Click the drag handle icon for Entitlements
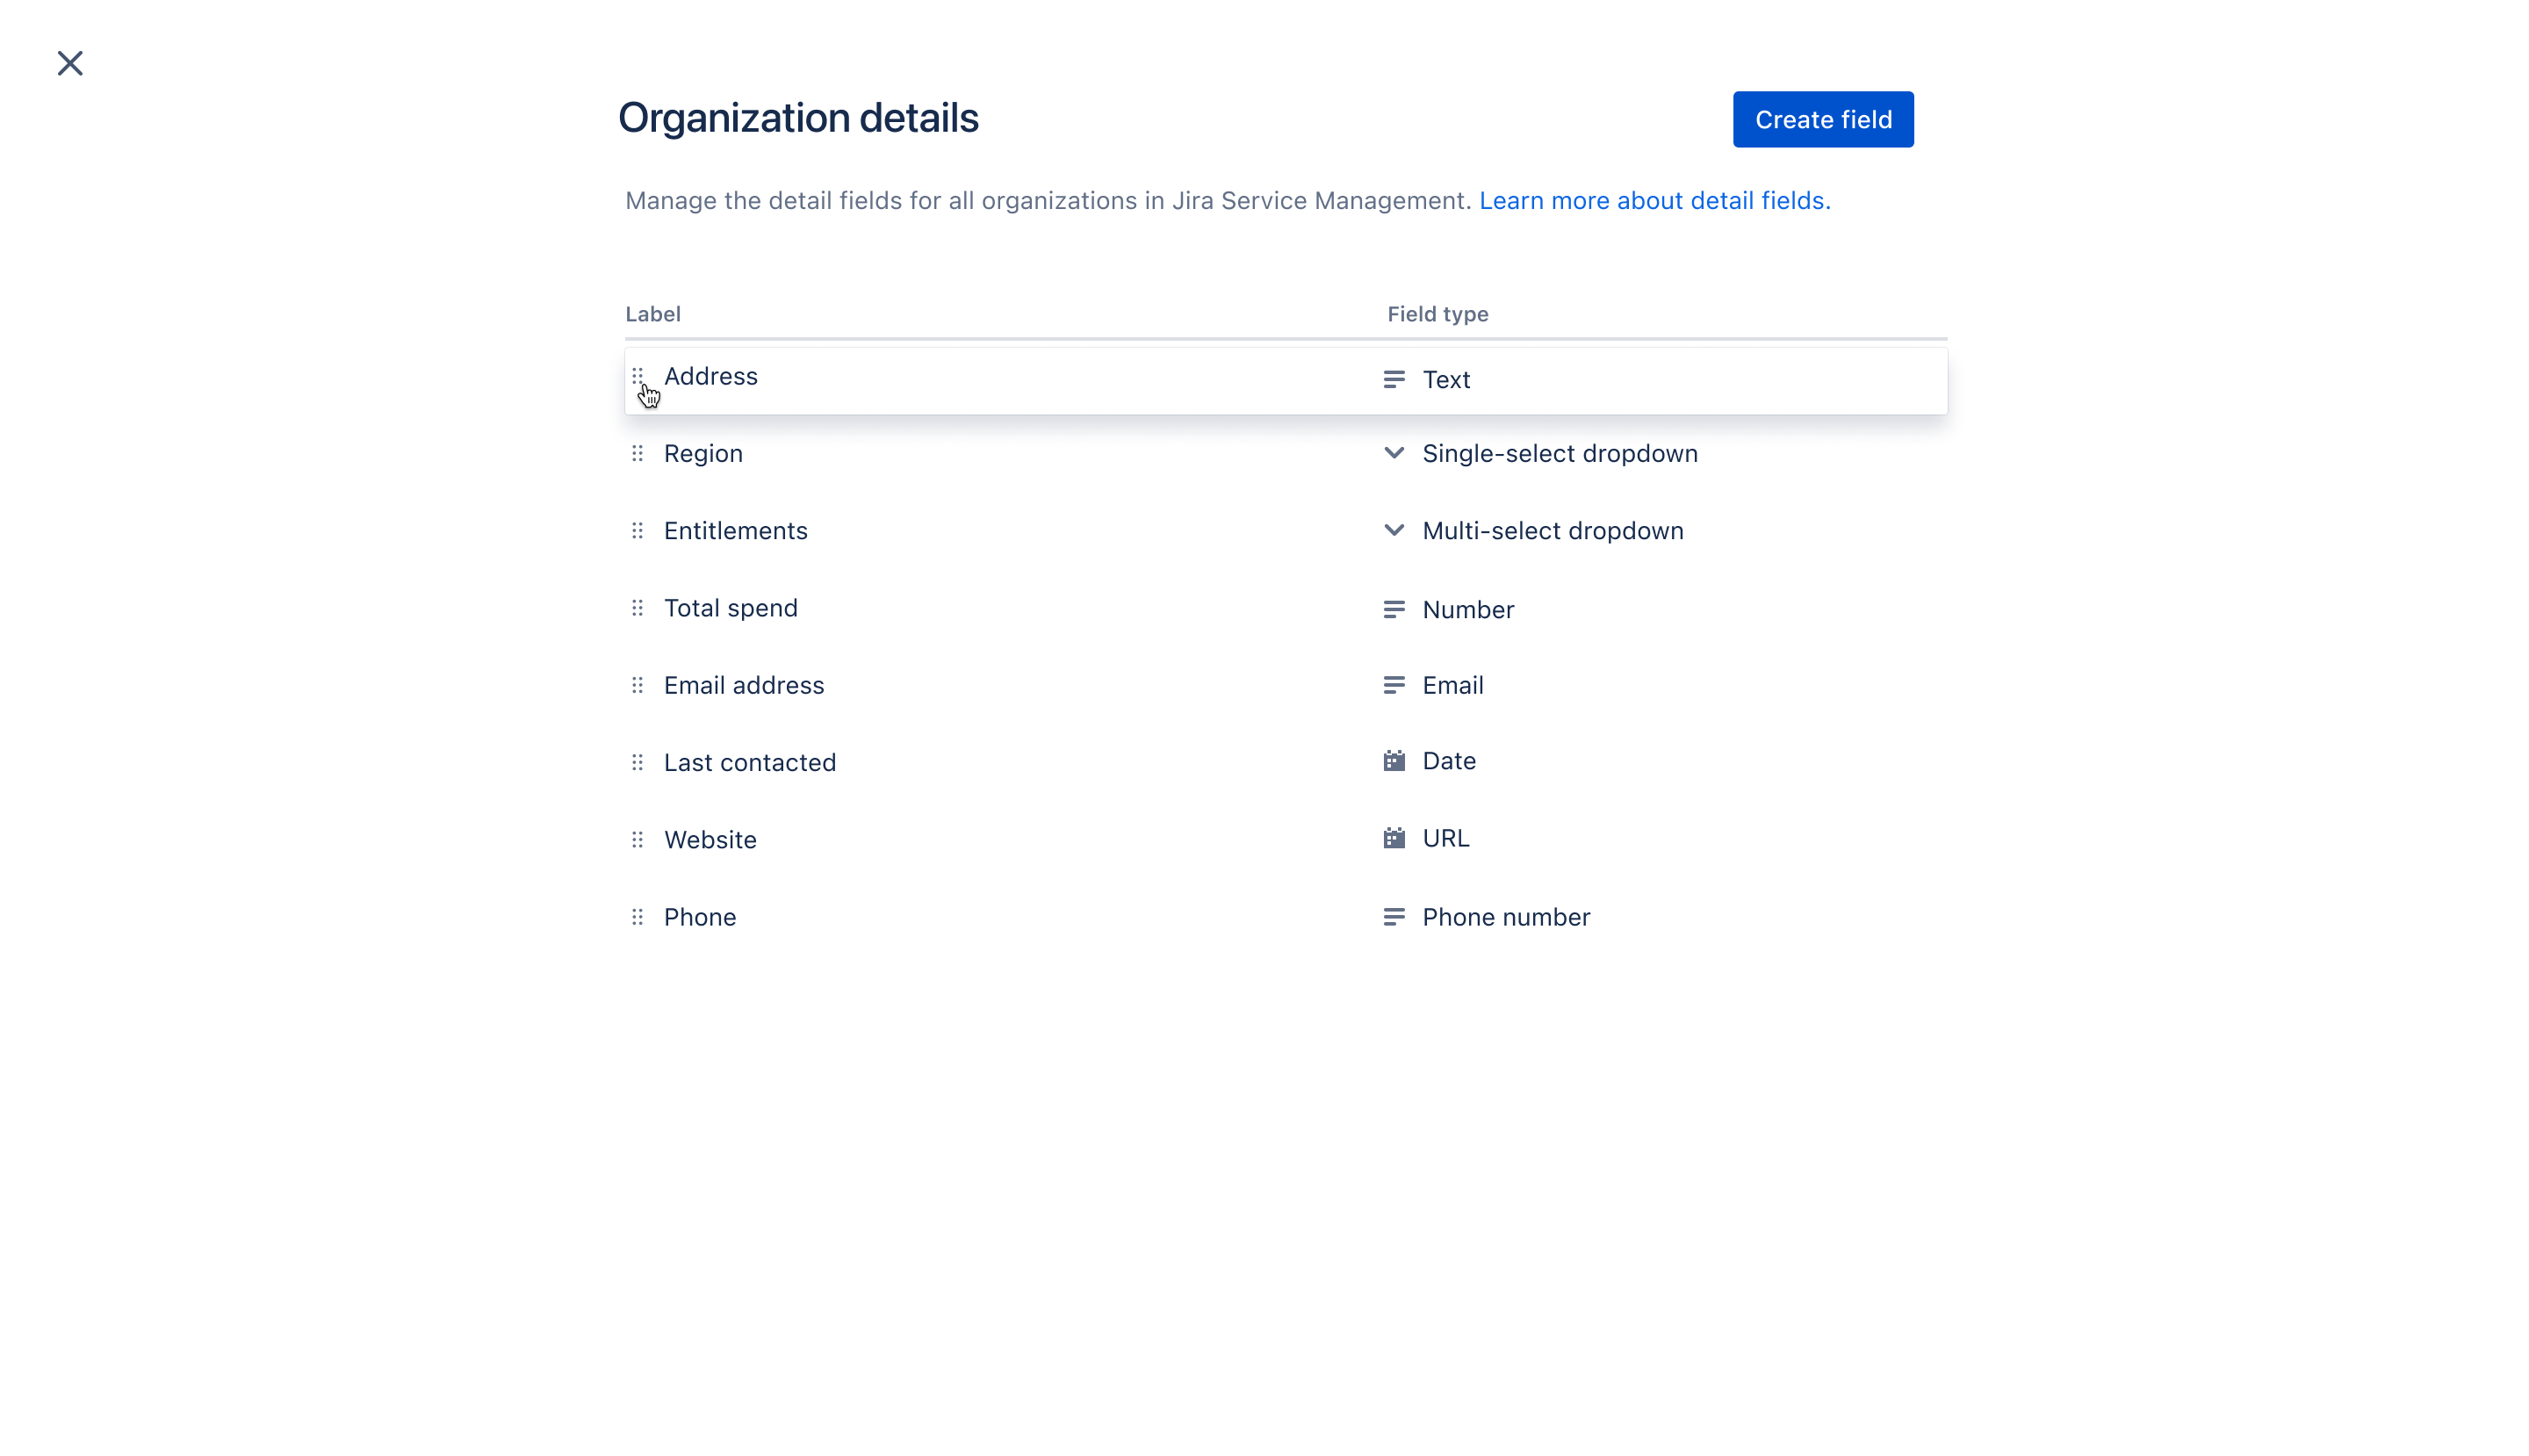The image size is (2529, 1456). click(638, 530)
